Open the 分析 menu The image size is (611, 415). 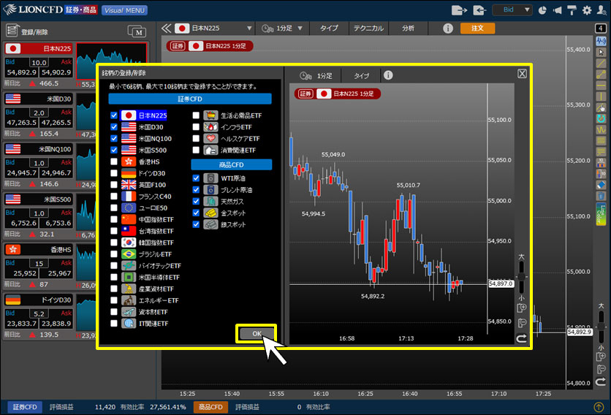408,28
